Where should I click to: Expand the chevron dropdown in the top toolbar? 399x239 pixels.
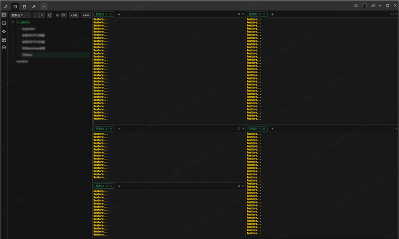(x=44, y=6)
